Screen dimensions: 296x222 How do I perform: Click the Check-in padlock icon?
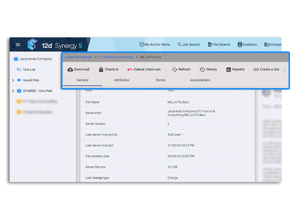tap(101, 70)
